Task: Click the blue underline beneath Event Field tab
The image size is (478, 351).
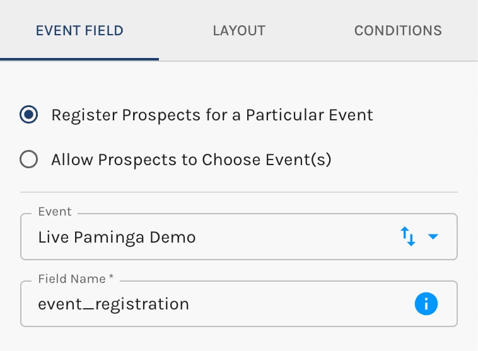Action: coord(79,59)
